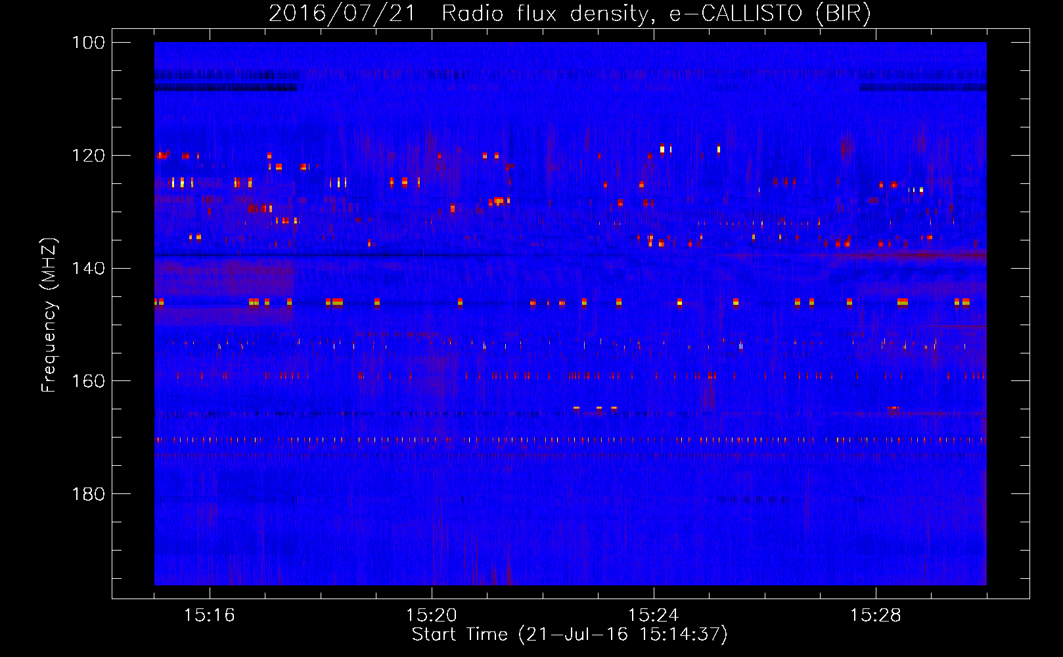Click the 15:28 time tick label
The width and height of the screenshot is (1063, 657).
click(x=876, y=615)
